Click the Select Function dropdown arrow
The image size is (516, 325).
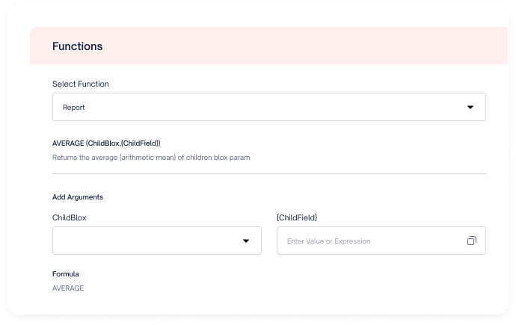470,107
